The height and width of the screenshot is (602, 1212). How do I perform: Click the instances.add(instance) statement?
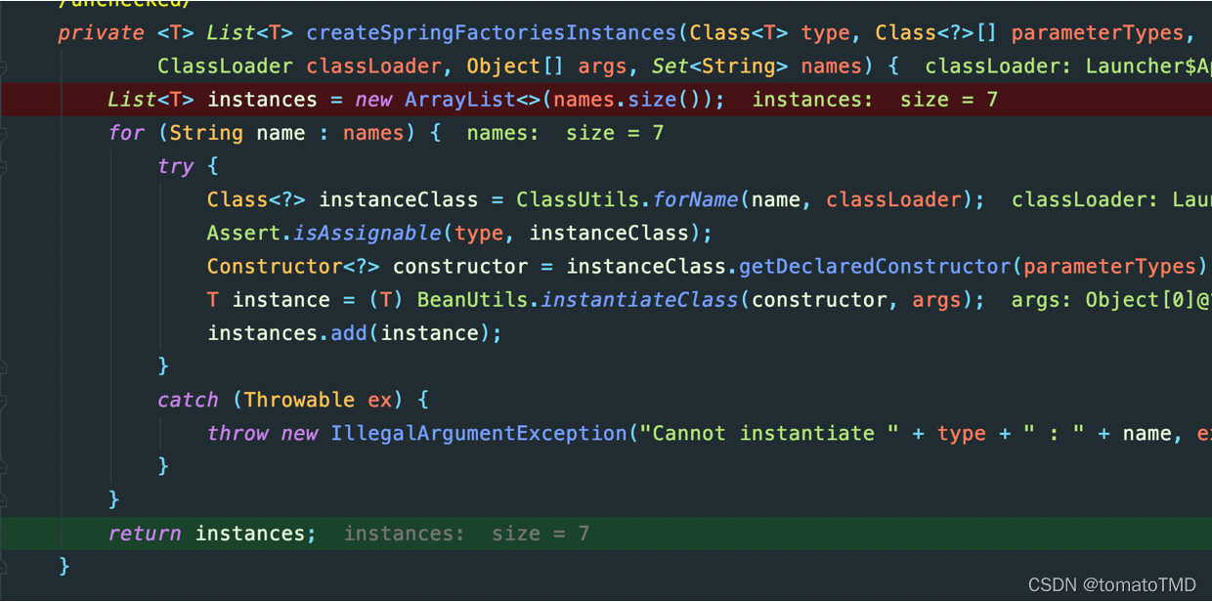pyautogui.click(x=355, y=332)
